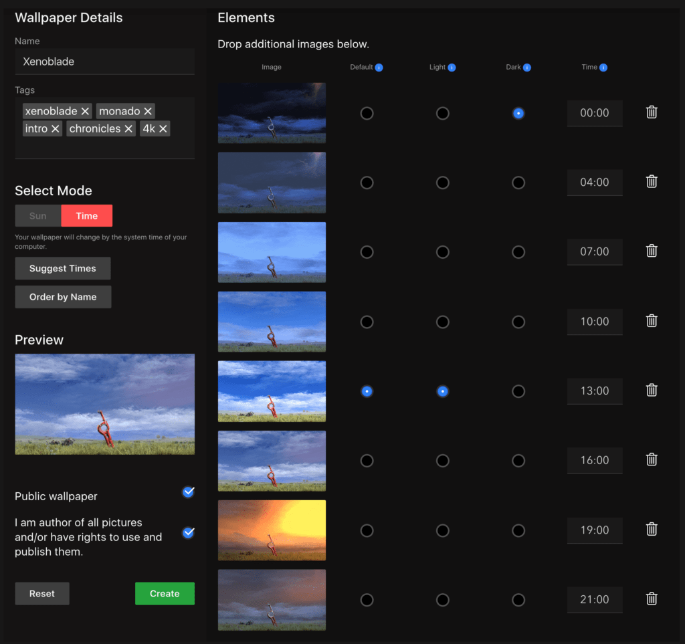Set 21:00 image as Dark

[518, 600]
